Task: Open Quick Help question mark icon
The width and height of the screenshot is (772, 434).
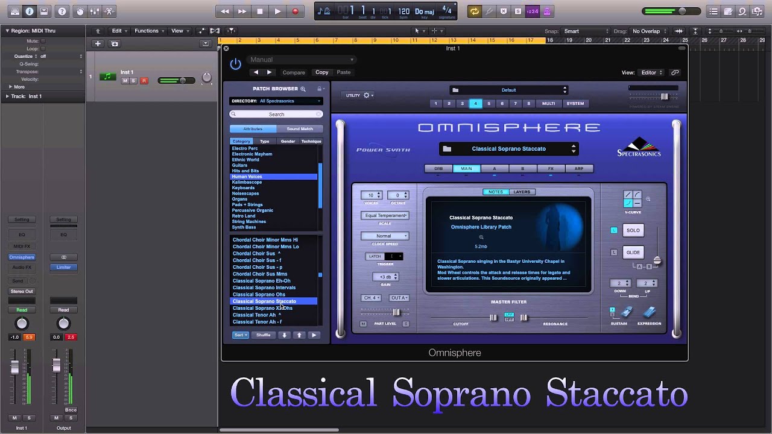Action: point(62,11)
